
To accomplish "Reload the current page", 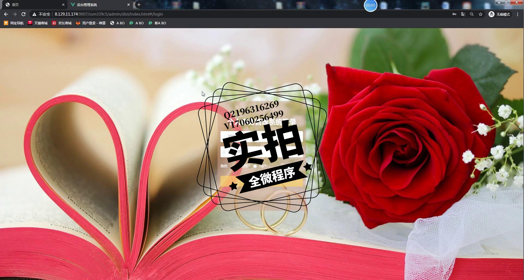I will [23, 14].
